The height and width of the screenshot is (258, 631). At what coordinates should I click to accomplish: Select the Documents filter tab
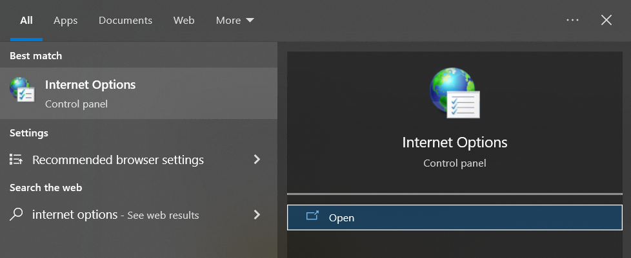126,20
